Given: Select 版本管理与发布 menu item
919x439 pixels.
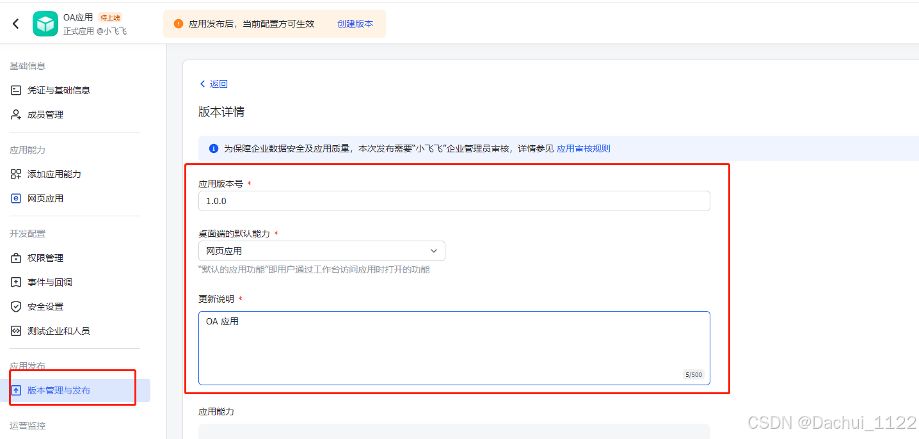Looking at the screenshot, I should [75, 390].
